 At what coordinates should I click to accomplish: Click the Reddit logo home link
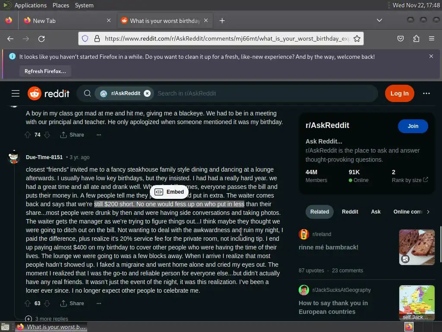coord(48,93)
